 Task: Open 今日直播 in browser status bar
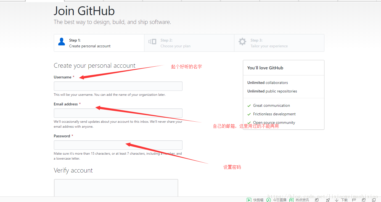coord(276,200)
